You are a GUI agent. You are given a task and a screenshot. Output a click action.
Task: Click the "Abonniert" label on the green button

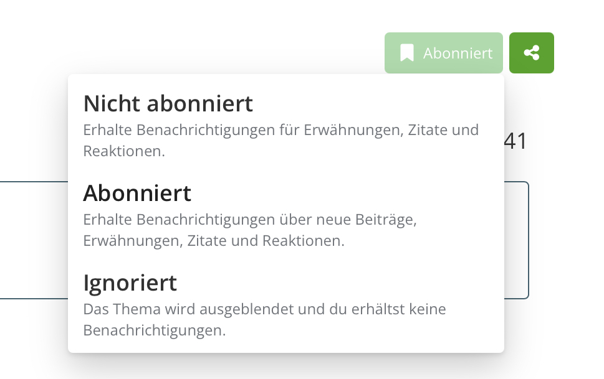pyautogui.click(x=458, y=54)
